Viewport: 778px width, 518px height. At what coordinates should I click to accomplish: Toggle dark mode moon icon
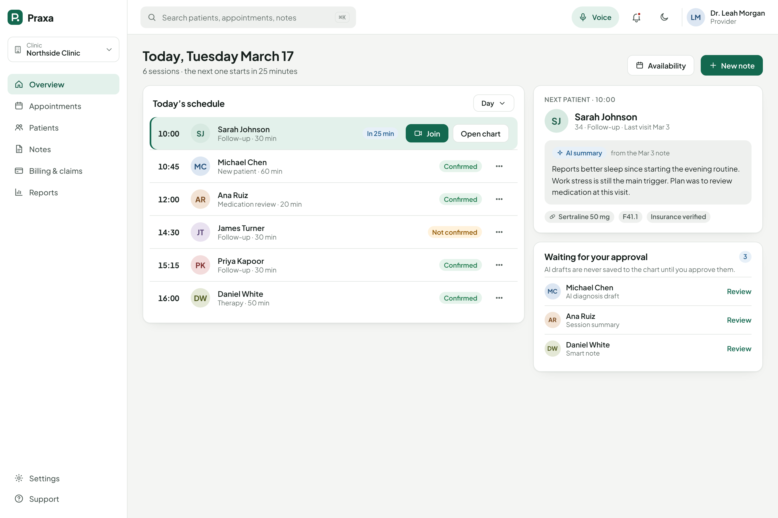point(664,17)
